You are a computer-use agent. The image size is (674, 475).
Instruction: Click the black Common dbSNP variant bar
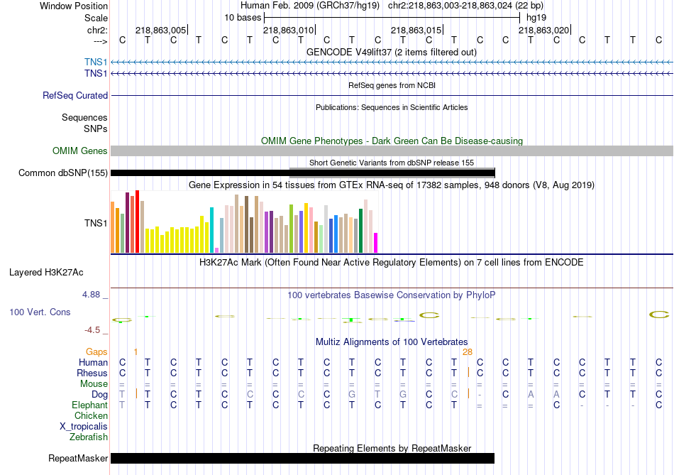coord(199,173)
